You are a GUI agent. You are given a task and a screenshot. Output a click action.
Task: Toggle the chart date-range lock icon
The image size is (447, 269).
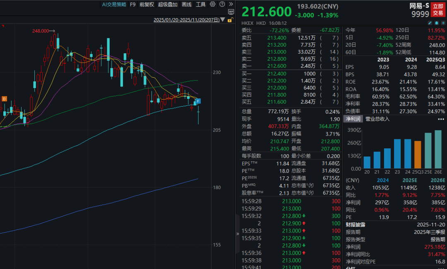(x=231, y=20)
